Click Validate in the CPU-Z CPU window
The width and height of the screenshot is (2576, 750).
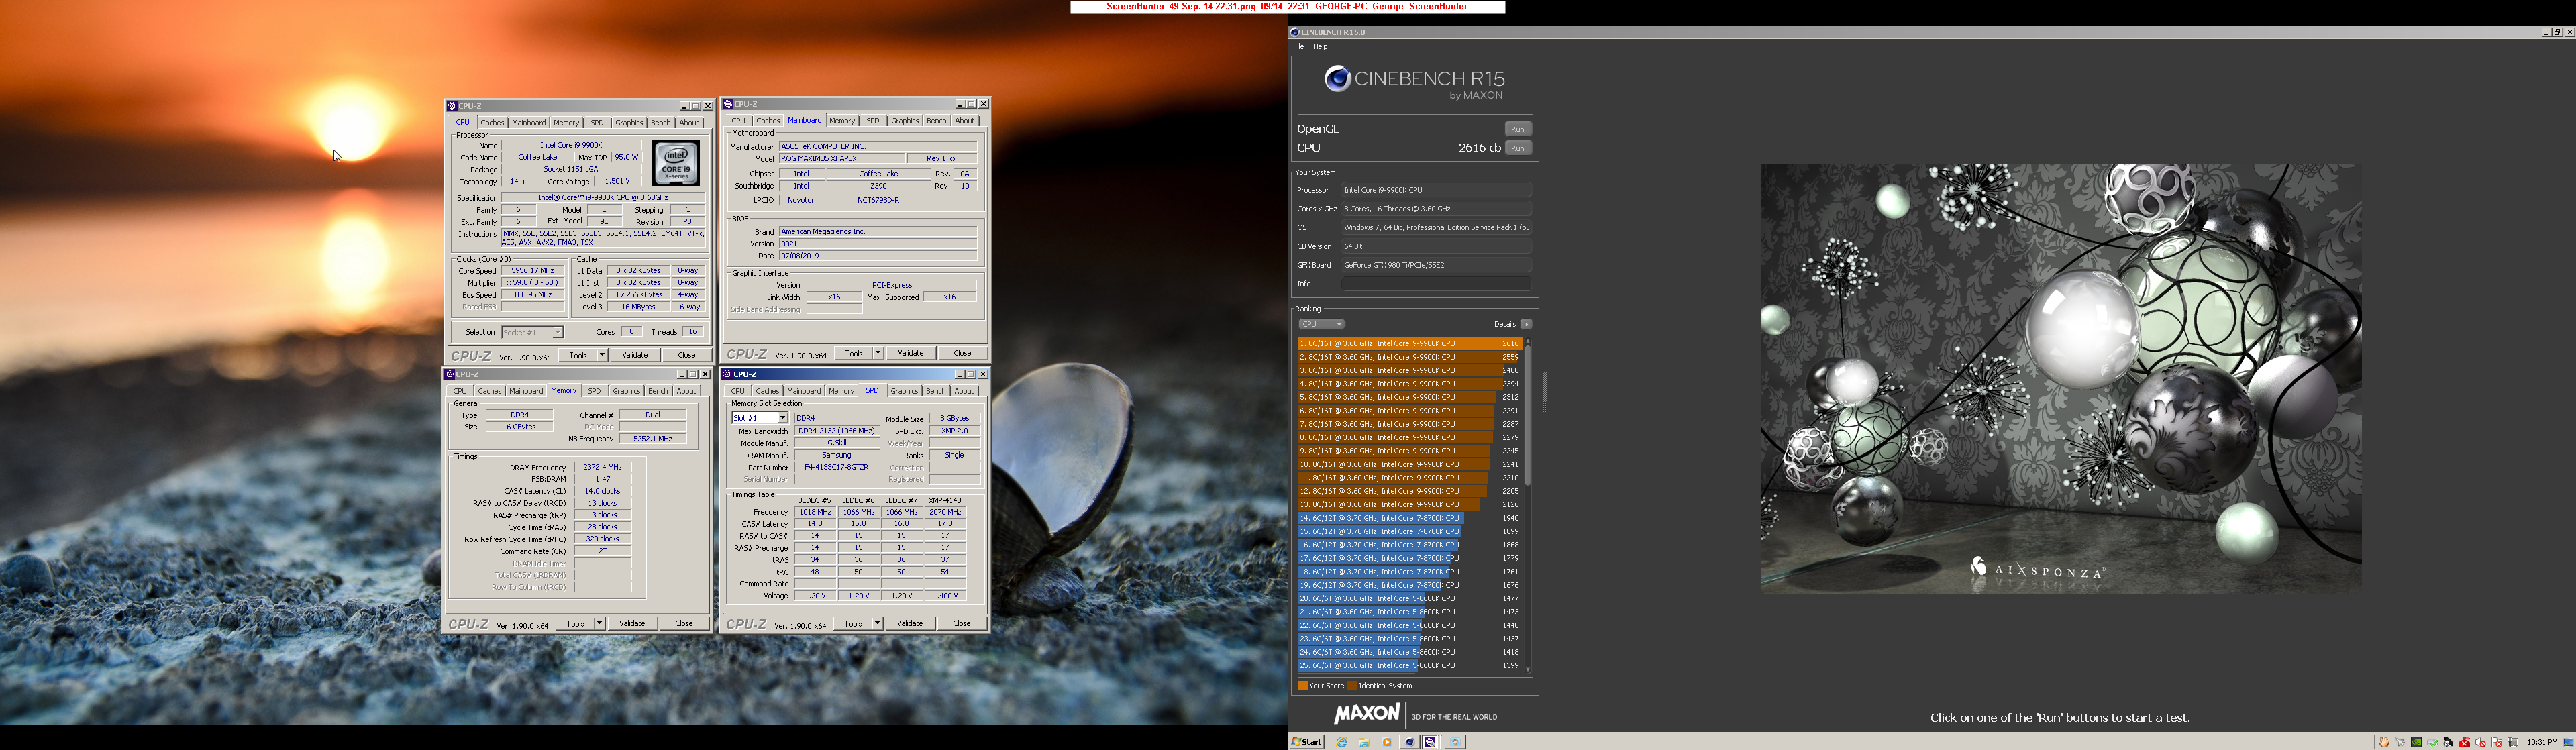[635, 355]
